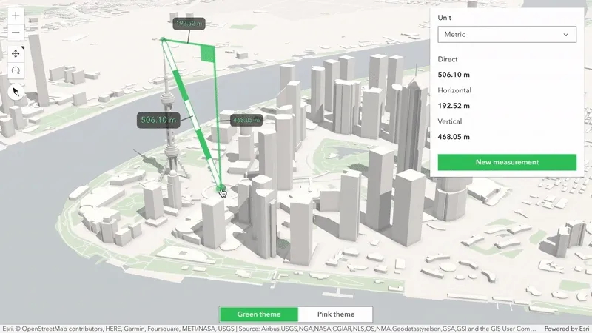Click the 192.52 m horizontal label on the map
592x333 pixels.
(x=189, y=24)
